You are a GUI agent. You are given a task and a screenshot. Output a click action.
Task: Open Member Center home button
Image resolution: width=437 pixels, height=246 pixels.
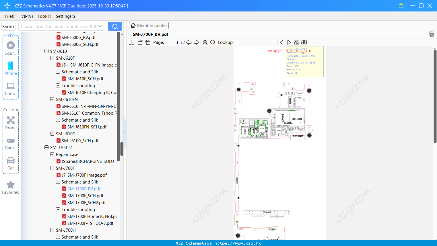click(149, 26)
